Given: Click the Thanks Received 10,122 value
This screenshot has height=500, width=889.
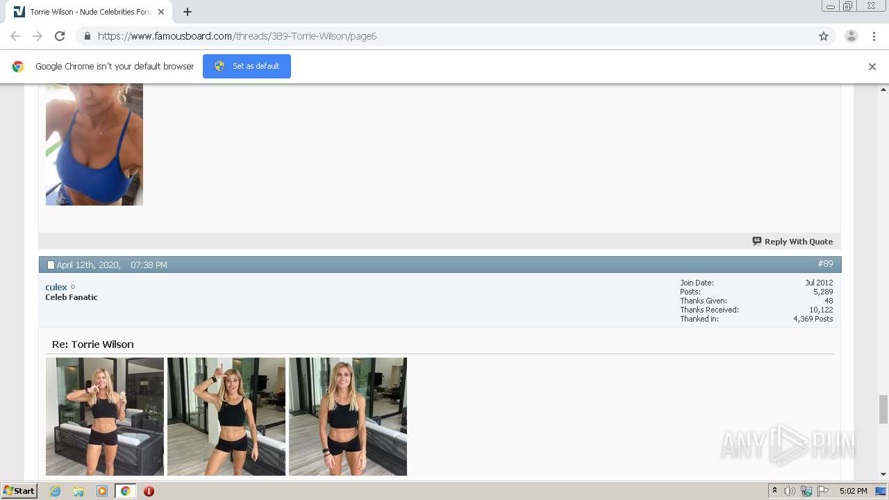Looking at the screenshot, I should click(x=821, y=310).
